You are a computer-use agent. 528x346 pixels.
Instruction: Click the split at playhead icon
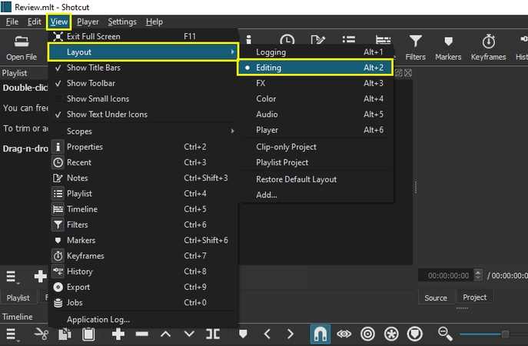[213, 334]
